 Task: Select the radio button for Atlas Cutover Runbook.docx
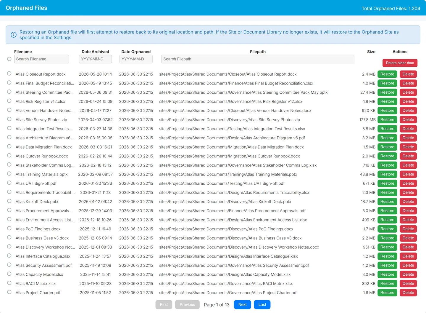9,155
